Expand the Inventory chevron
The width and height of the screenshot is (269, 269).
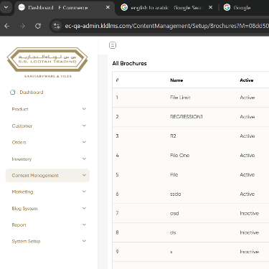[84, 159]
